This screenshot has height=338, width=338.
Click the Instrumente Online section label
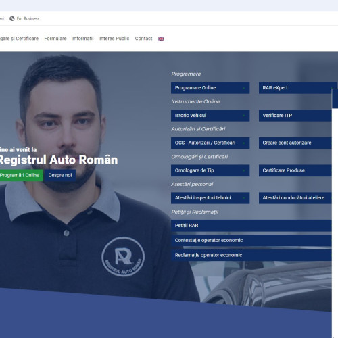tap(195, 101)
